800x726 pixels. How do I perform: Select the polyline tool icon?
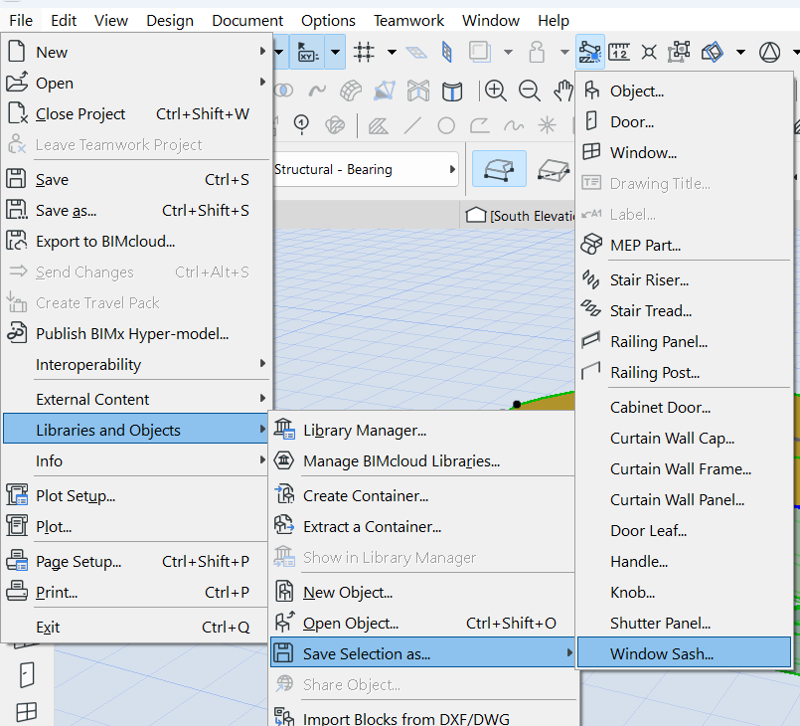pos(480,125)
